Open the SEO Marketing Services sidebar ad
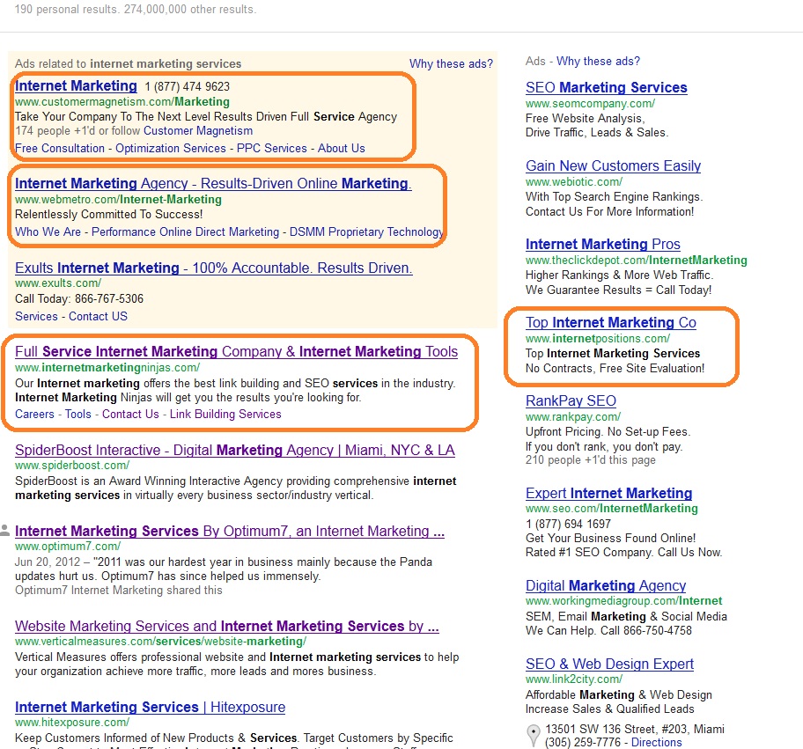The image size is (803, 749). pos(607,87)
